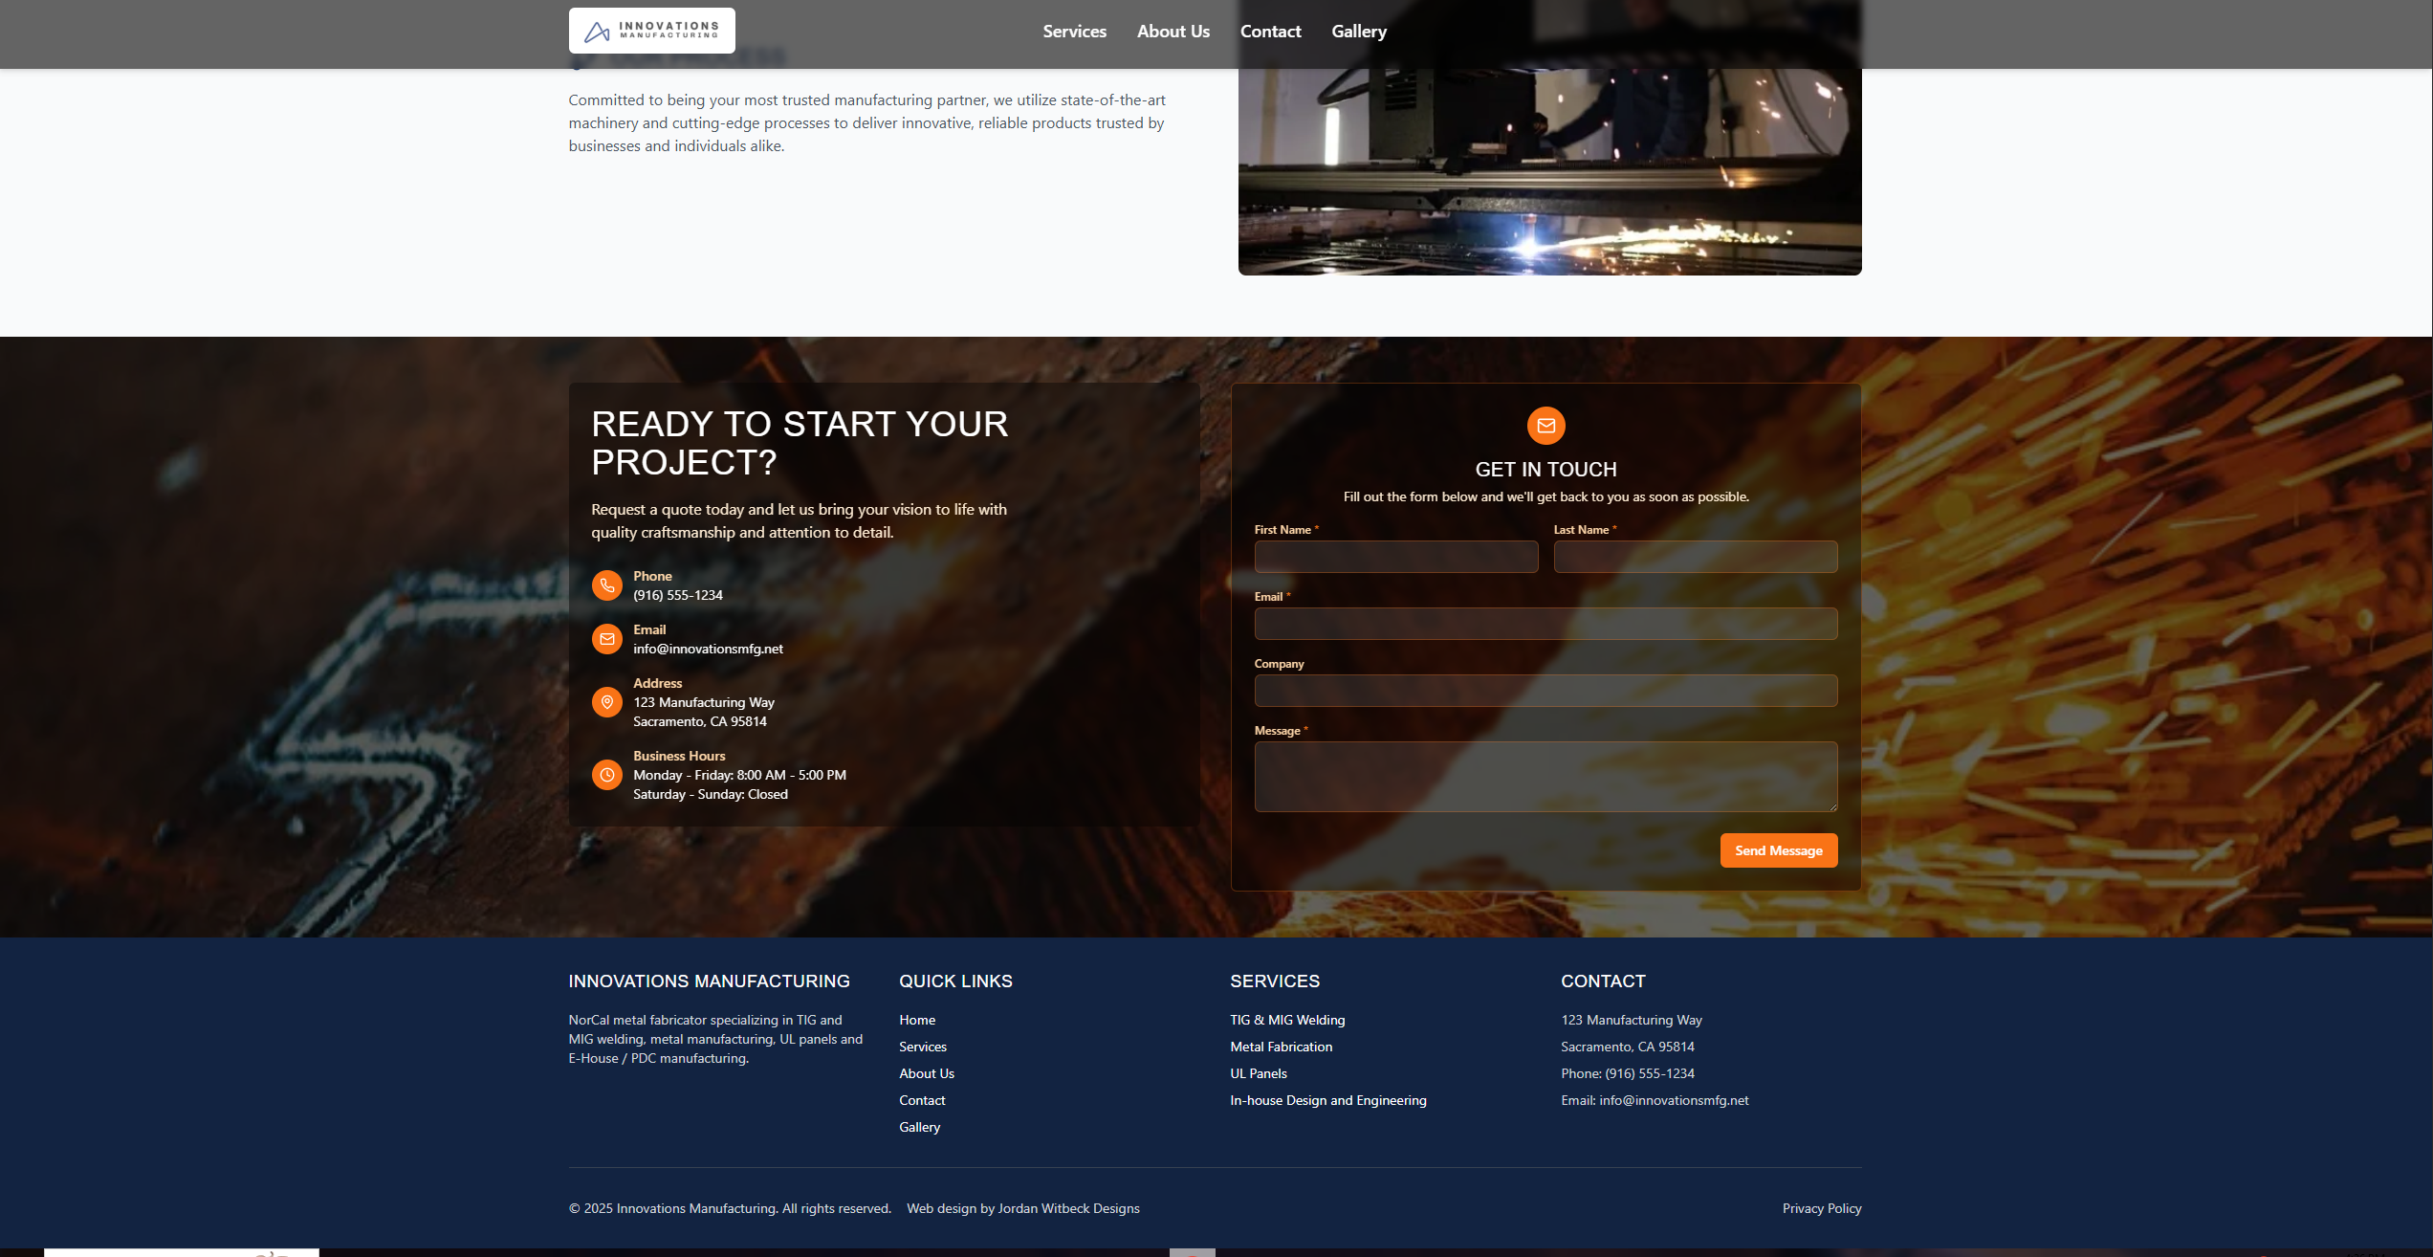The width and height of the screenshot is (2433, 1257).
Task: Focus the Last Name input field
Action: (1695, 557)
